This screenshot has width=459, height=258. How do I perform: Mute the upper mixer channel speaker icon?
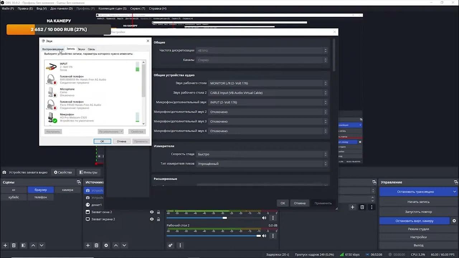pyautogui.click(x=264, y=218)
